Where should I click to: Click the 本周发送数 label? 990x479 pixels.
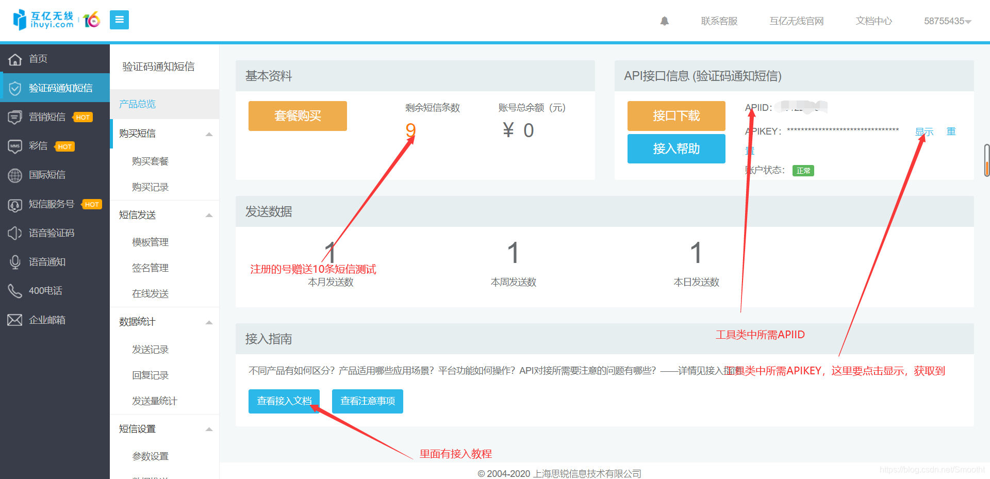tap(514, 282)
